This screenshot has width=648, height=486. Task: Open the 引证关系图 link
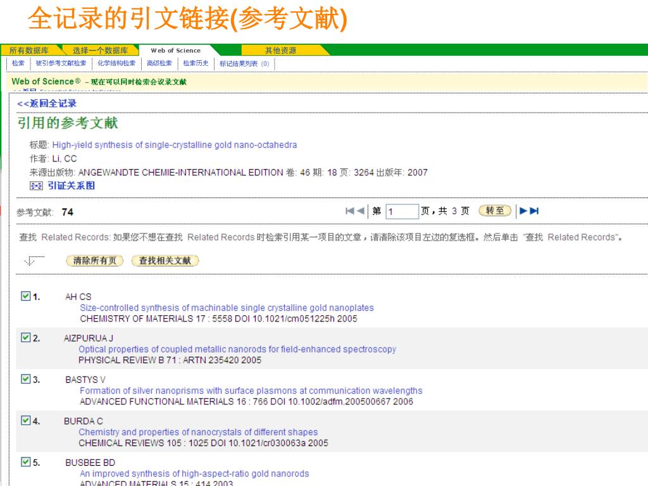tap(71, 185)
